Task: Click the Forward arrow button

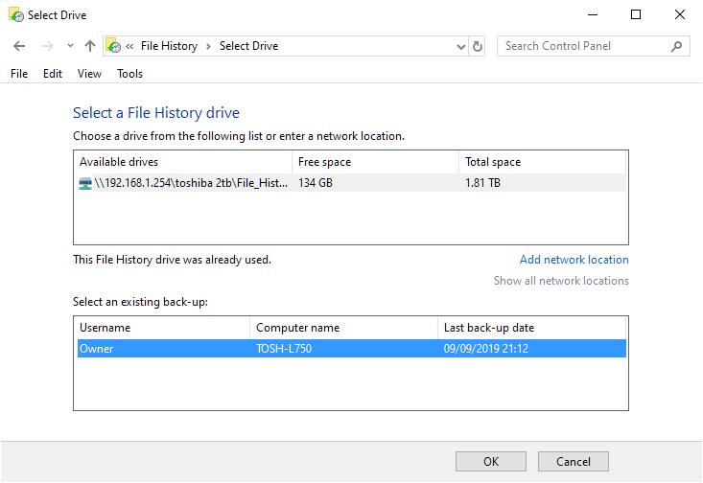Action: [47, 46]
